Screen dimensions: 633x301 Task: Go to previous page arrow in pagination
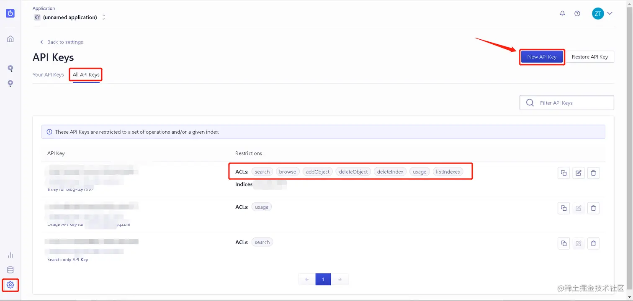pyautogui.click(x=307, y=279)
